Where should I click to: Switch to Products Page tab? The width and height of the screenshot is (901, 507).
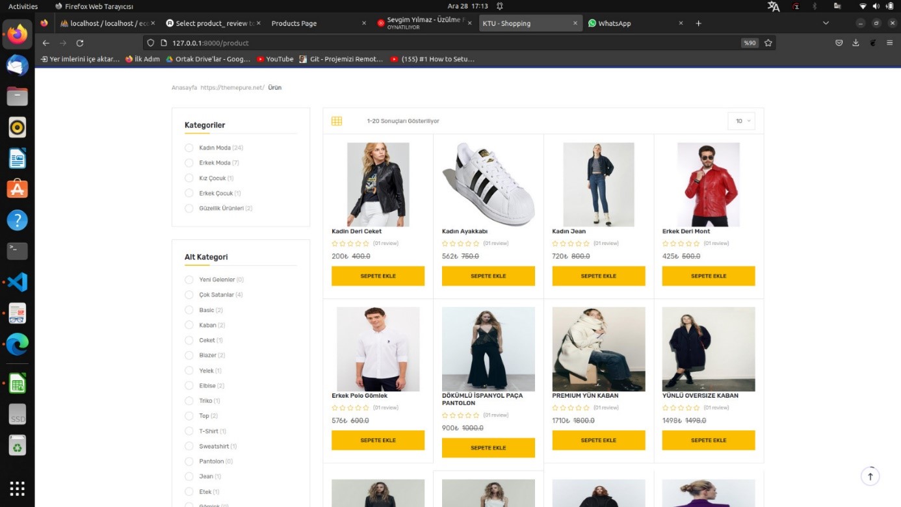(319, 23)
